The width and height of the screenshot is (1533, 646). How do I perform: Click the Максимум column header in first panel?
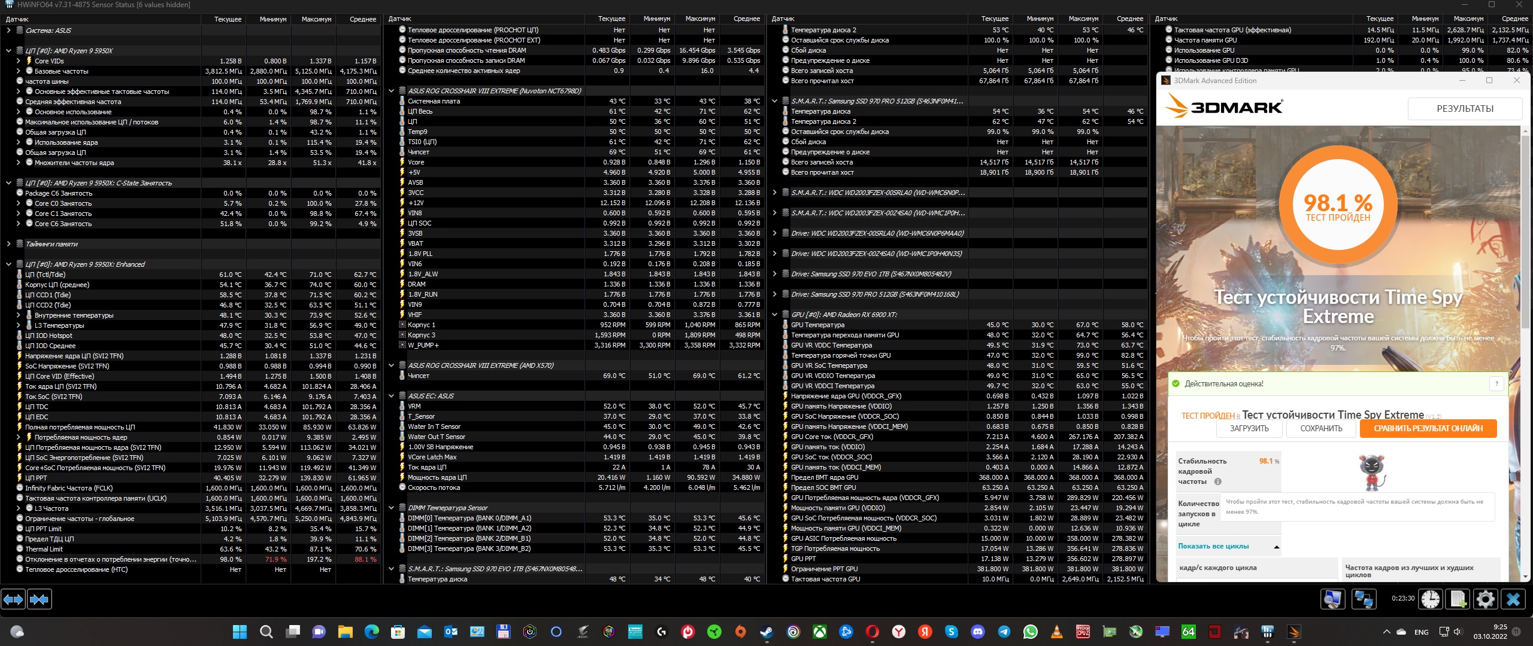tap(316, 19)
